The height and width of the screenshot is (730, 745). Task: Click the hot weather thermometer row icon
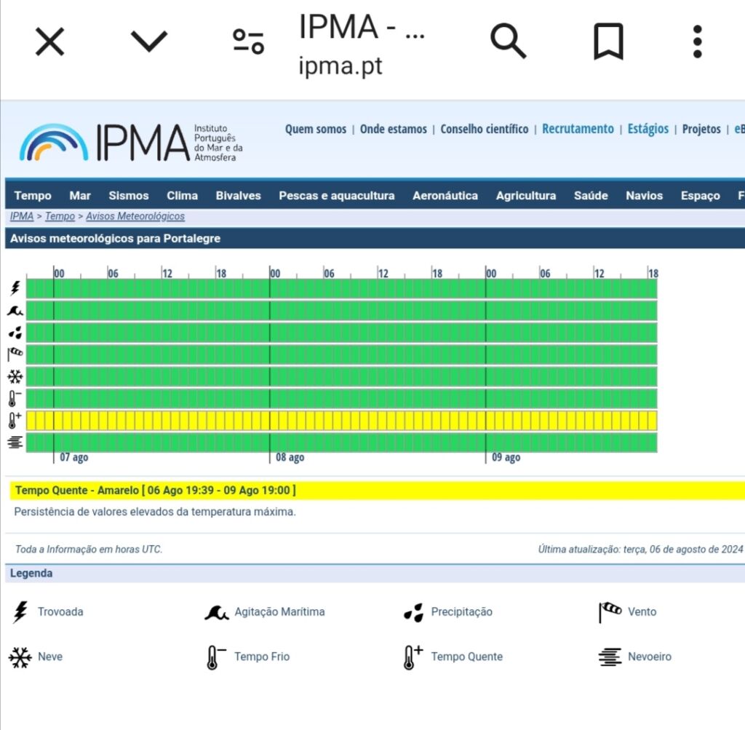click(15, 421)
